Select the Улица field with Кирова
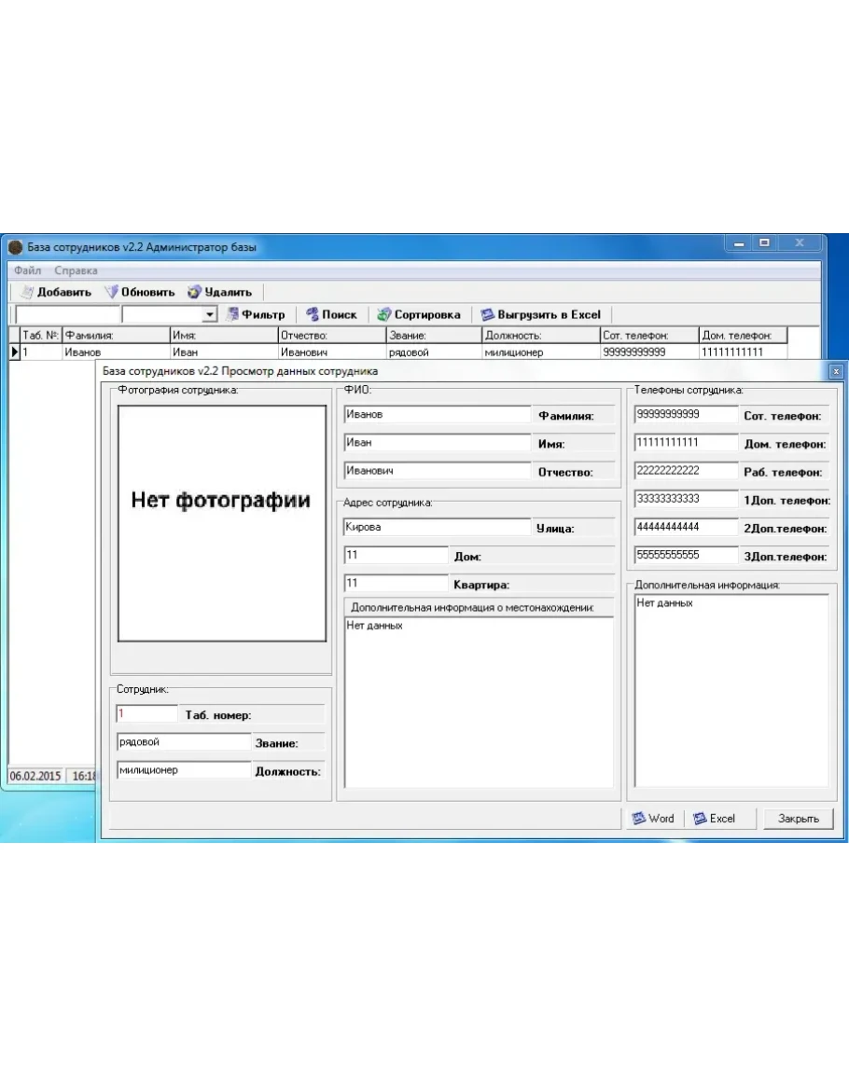 (436, 527)
